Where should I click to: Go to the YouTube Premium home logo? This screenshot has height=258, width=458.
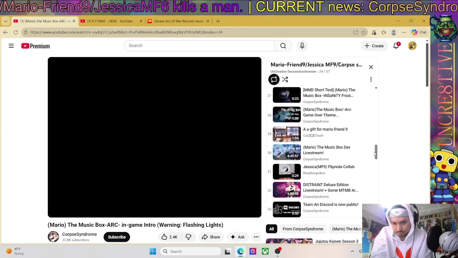click(35, 46)
